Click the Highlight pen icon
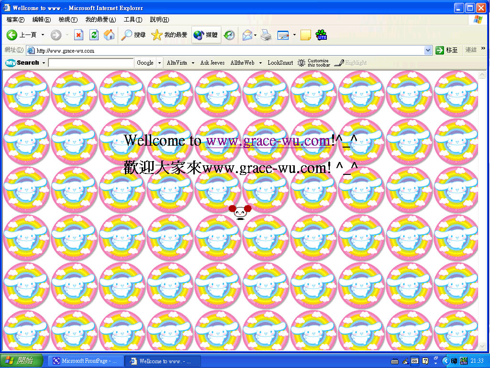Viewport: 490px width, 368px height. click(x=339, y=63)
